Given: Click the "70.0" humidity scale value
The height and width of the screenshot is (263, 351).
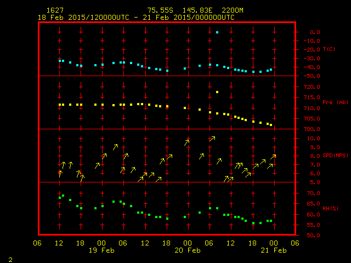Looking at the screenshot, I should point(313,193).
